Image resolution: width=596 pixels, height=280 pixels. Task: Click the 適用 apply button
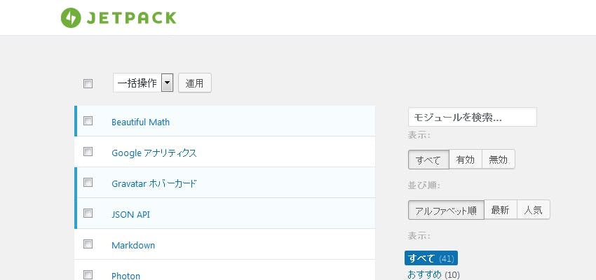[195, 83]
